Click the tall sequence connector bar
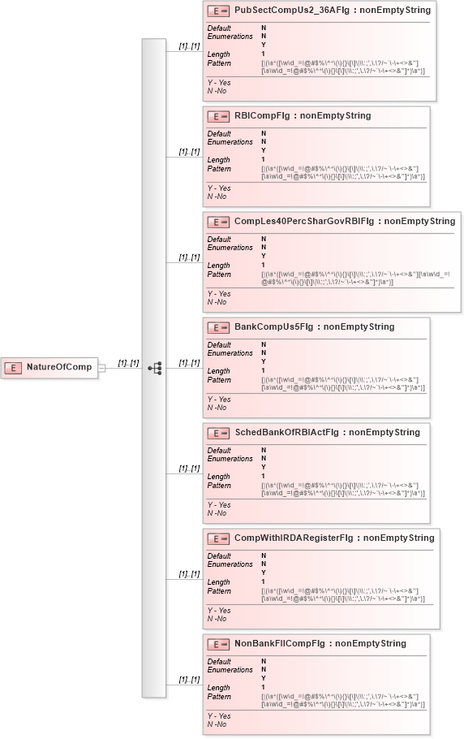 (154, 368)
